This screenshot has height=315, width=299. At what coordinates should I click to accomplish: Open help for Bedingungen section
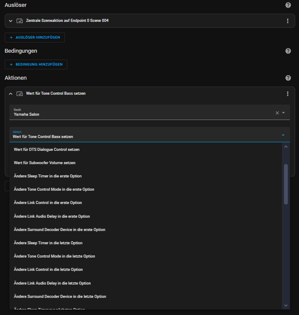click(x=288, y=51)
